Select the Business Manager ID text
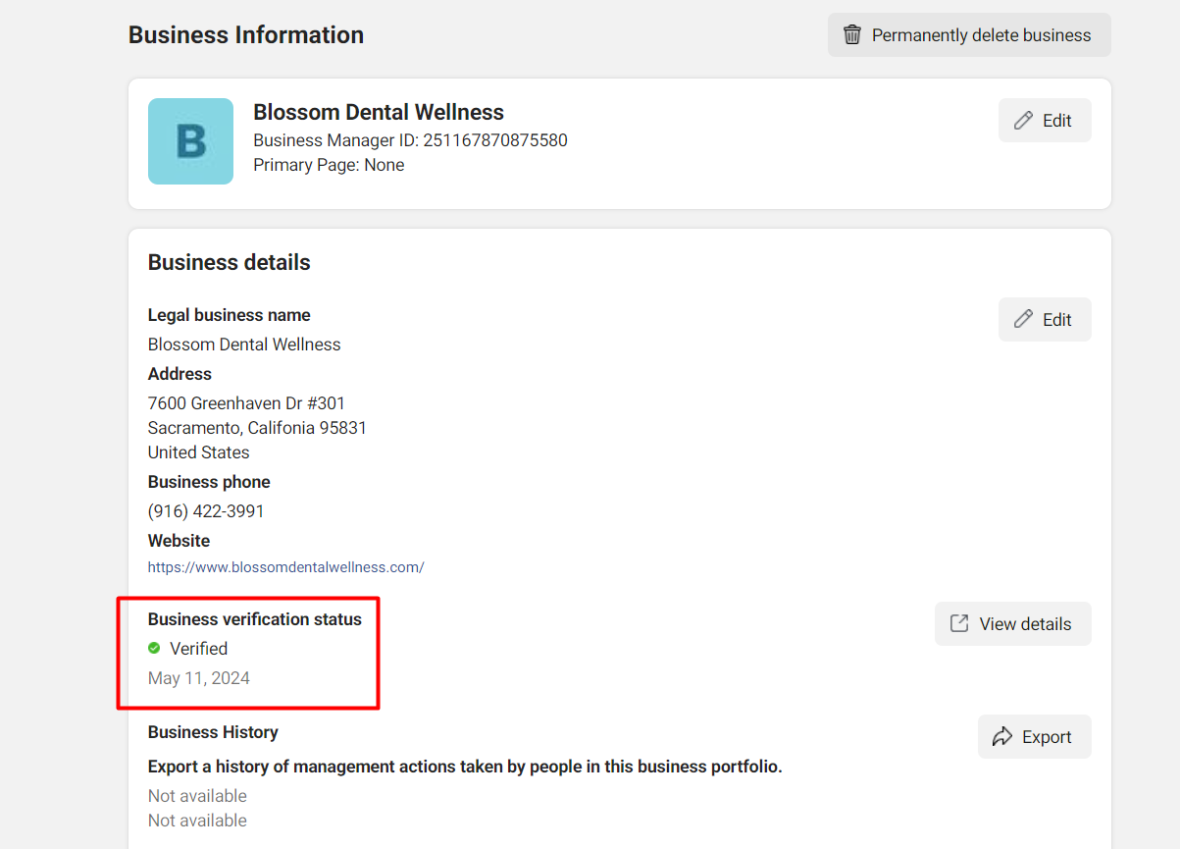The height and width of the screenshot is (849, 1180). pos(410,140)
